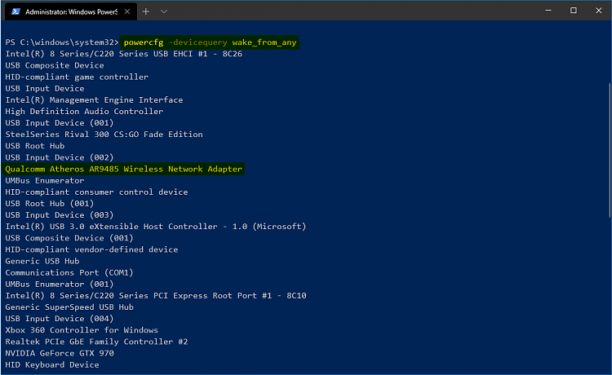Click "USB Input Device (003)" line

pos(60,215)
